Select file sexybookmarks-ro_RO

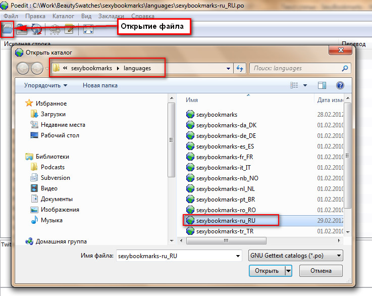click(x=221, y=210)
